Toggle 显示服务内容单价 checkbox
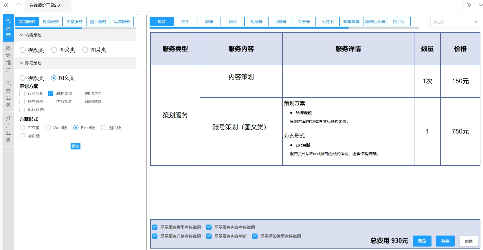483x250 pixels. click(x=209, y=236)
